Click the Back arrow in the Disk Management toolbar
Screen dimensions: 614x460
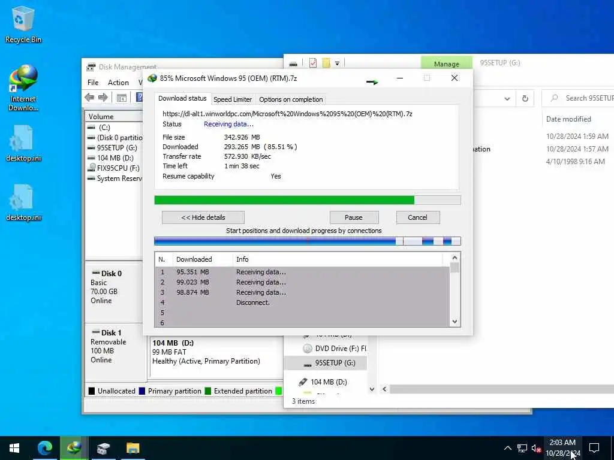pyautogui.click(x=90, y=98)
